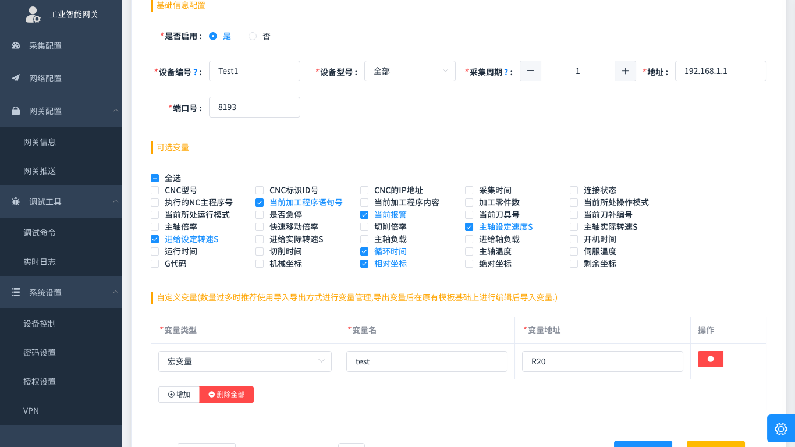The width and height of the screenshot is (795, 447).
Task: Delete the test variable row with red minus
Action: 710,359
